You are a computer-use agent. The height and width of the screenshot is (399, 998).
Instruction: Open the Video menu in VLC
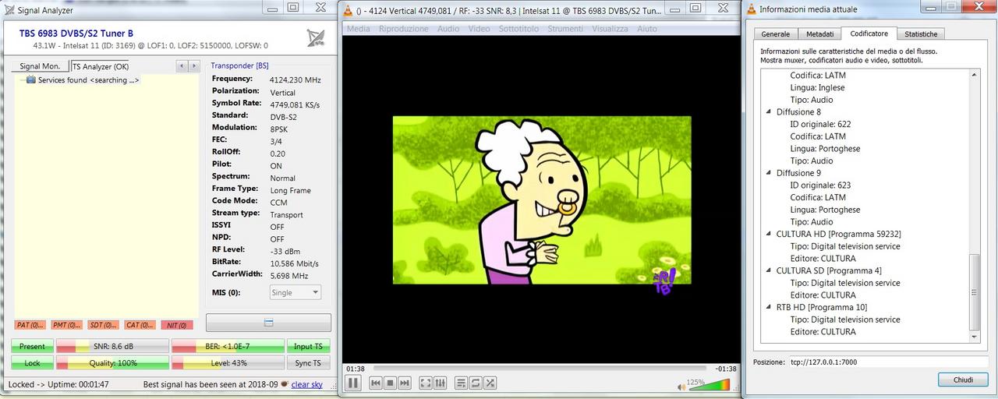(480, 29)
